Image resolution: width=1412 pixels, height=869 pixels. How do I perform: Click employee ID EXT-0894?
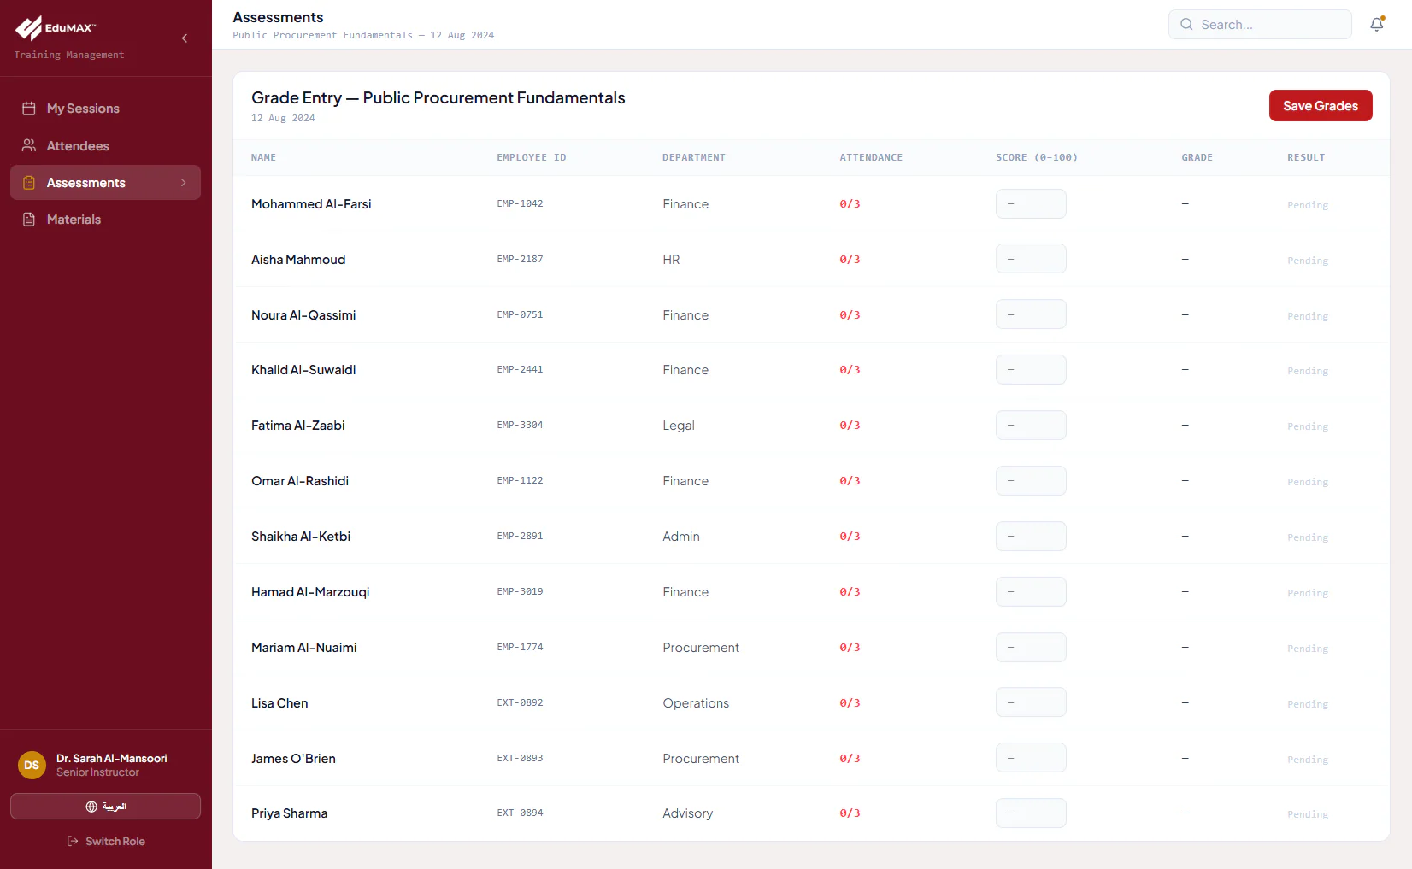click(x=520, y=813)
